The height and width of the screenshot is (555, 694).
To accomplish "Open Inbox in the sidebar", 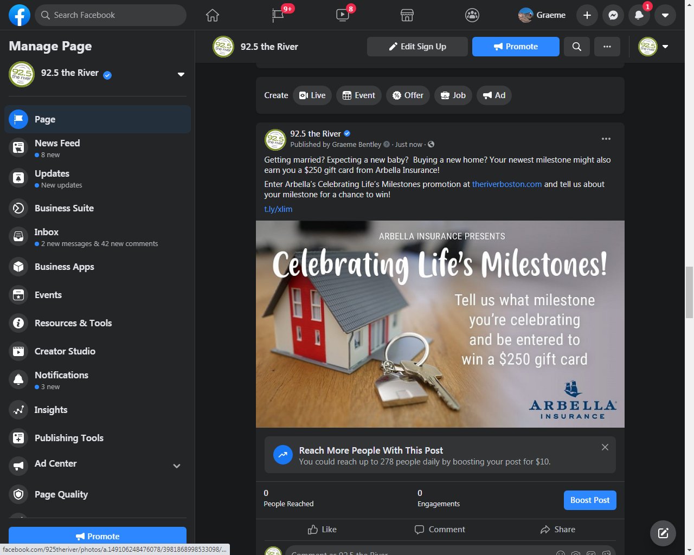I will tap(98, 237).
